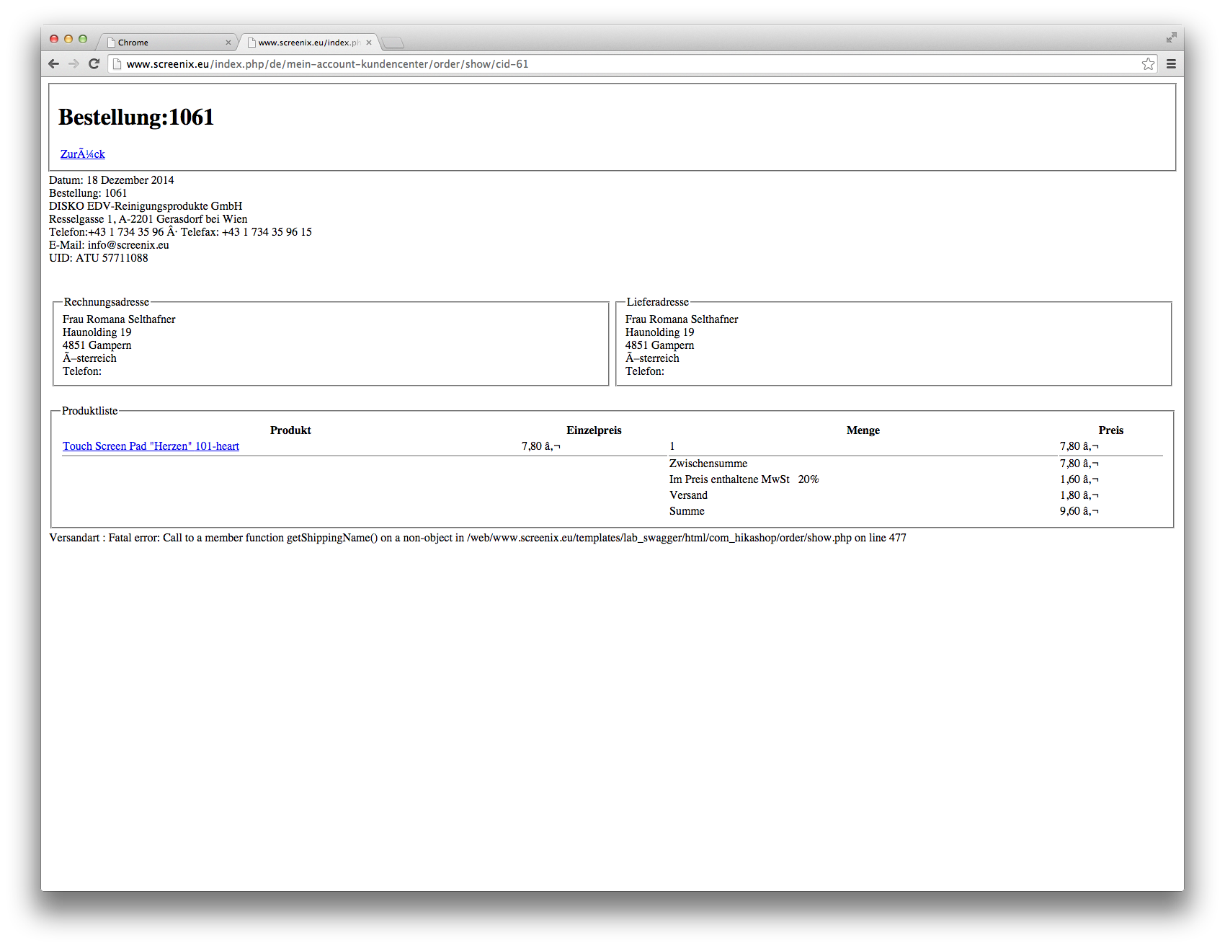This screenshot has width=1225, height=948.
Task: Select the www.screenix.eu tab
Action: point(308,43)
